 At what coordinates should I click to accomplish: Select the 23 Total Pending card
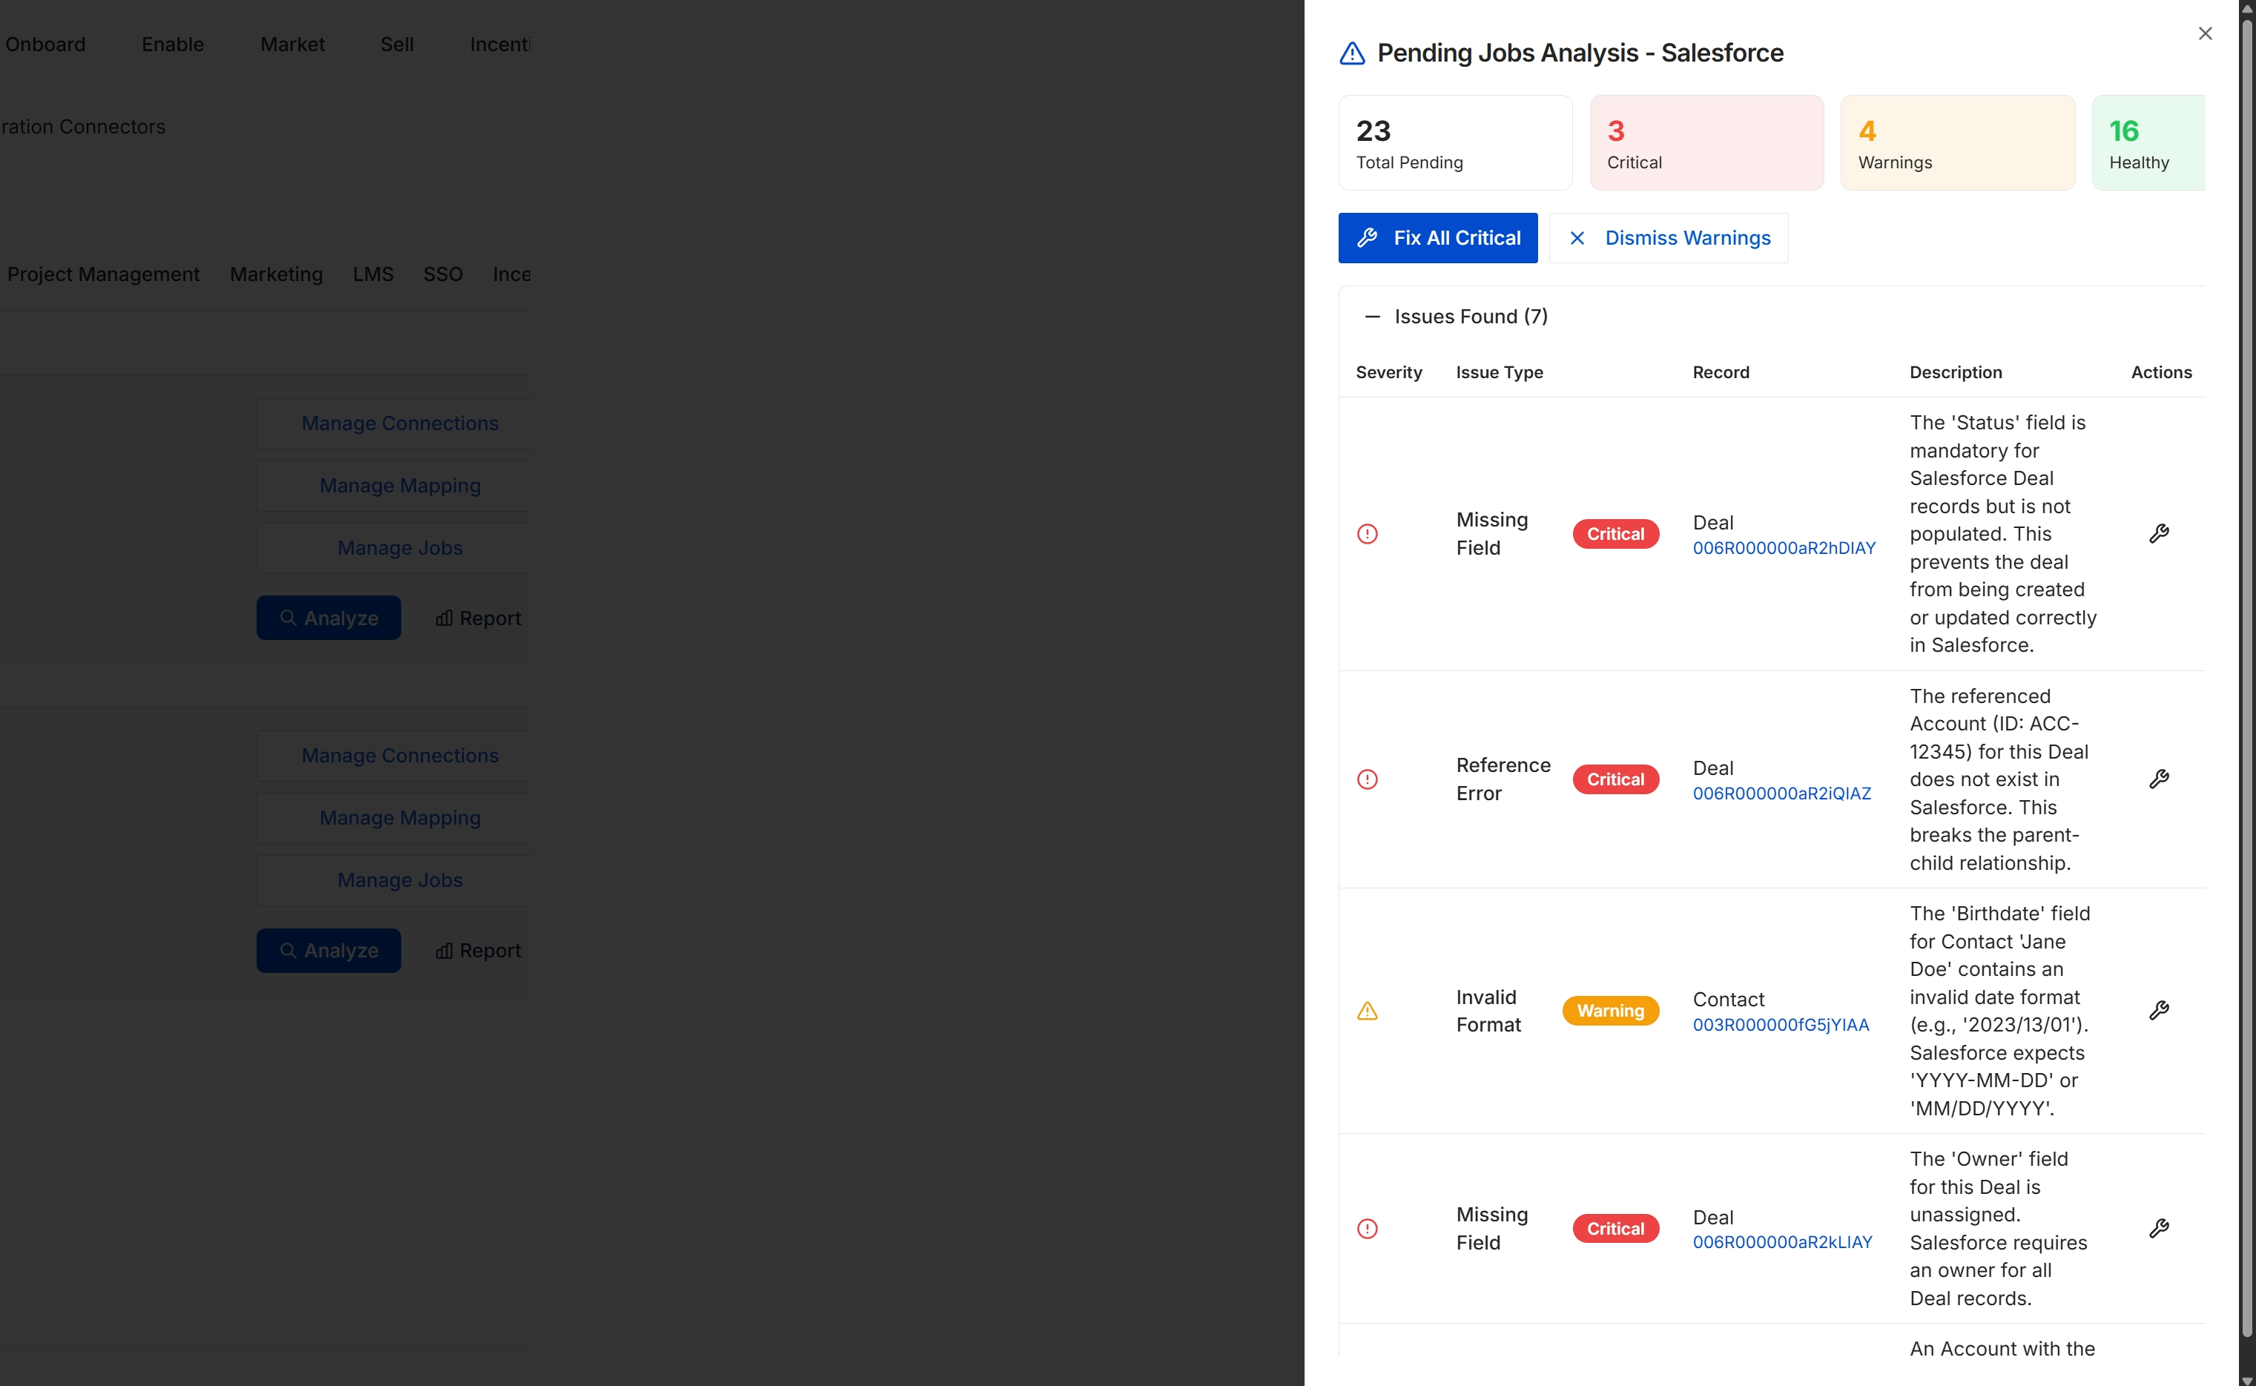(x=1455, y=143)
